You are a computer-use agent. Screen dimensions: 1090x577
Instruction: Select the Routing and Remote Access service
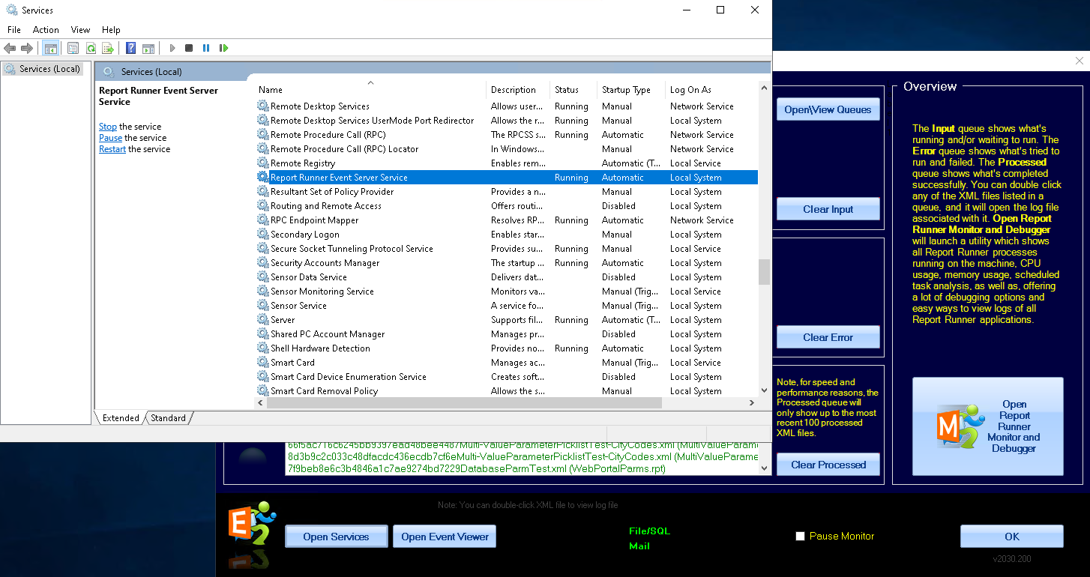(x=507, y=206)
